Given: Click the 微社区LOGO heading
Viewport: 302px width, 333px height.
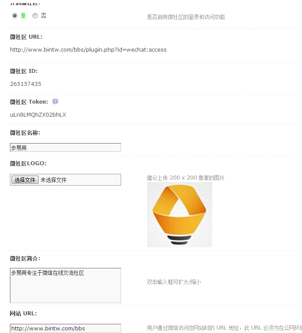Looking at the screenshot, I should 28,163.
